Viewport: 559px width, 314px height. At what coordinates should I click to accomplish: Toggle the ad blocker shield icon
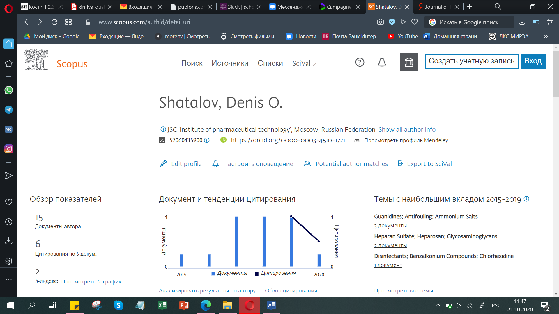[392, 22]
